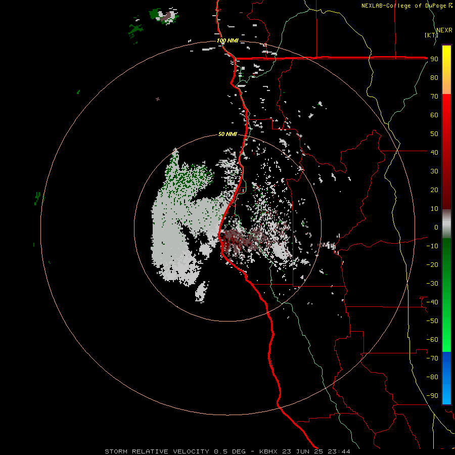Click the -50 value on the velocity scale
The height and width of the screenshot is (455, 455).
[432, 321]
